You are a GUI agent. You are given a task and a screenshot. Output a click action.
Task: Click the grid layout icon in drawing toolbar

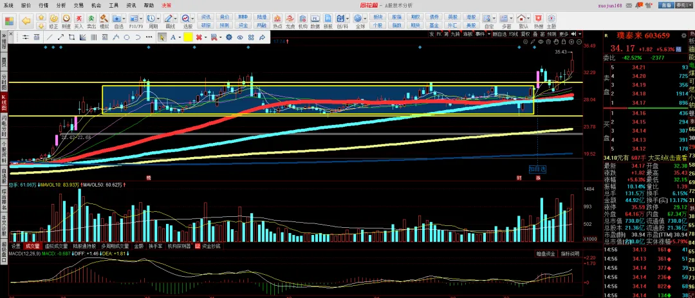(251, 37)
